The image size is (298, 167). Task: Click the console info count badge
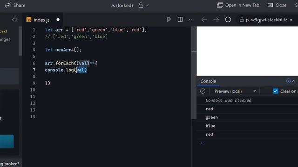(x=291, y=81)
